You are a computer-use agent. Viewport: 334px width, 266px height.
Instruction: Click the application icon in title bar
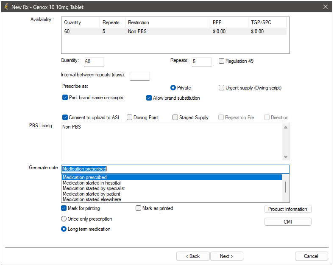pyautogui.click(x=6, y=7)
